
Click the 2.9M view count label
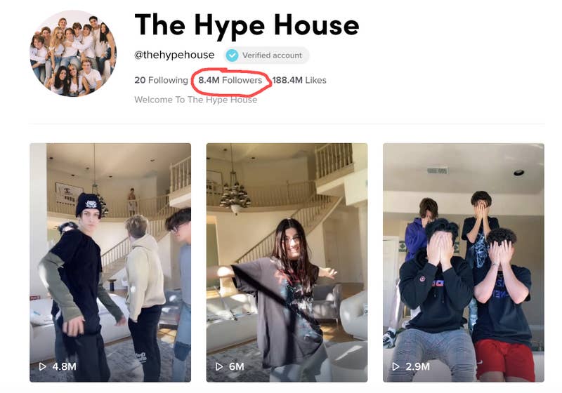pos(417,366)
